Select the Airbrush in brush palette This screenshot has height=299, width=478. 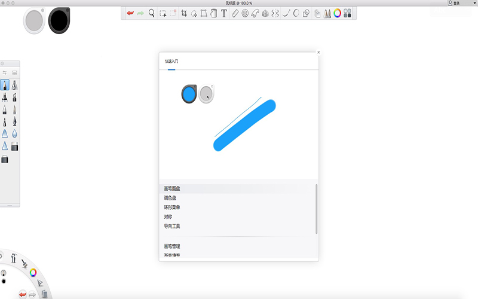pyautogui.click(x=14, y=85)
